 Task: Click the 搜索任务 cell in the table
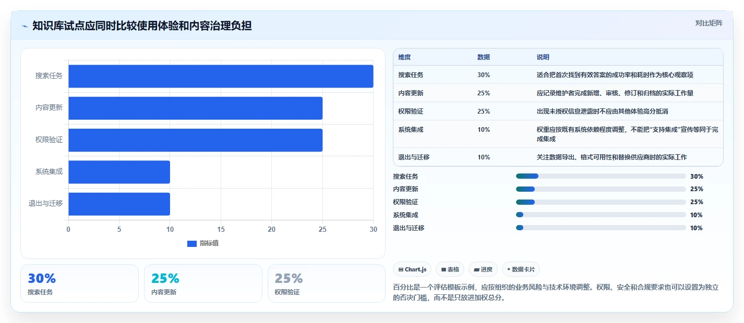(411, 75)
